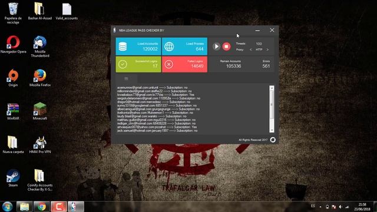Click the log scrollbar thumb

coord(272,105)
